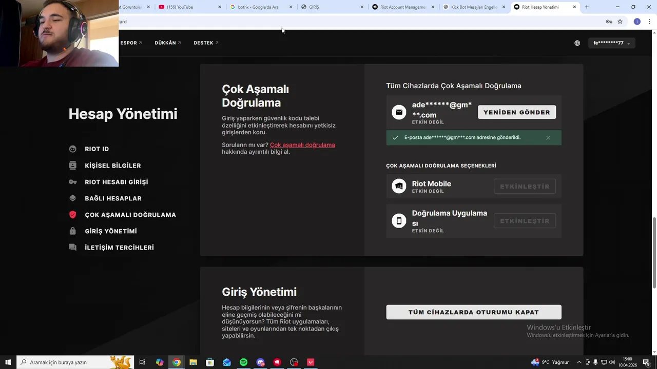657x369 pixels.
Task: Open Windows Start menu
Action: pyautogui.click(x=8, y=362)
